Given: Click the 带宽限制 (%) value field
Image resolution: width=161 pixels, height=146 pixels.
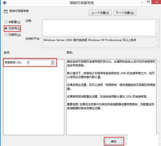Looking at the screenshot, I should coord(39,62).
